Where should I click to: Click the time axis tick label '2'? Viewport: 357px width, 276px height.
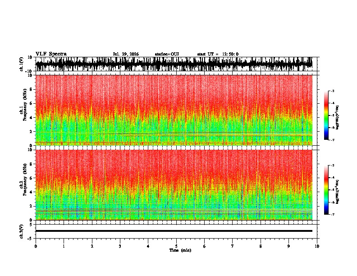coord(92,246)
